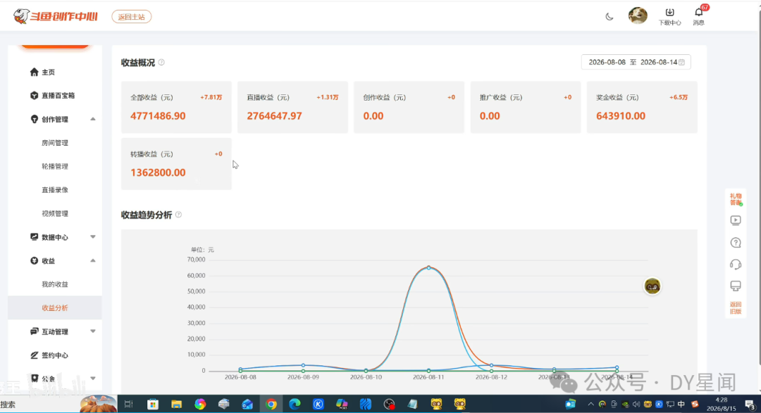This screenshot has width=761, height=413.
Task: Expand the 公会 section arrow
Action: (x=93, y=379)
